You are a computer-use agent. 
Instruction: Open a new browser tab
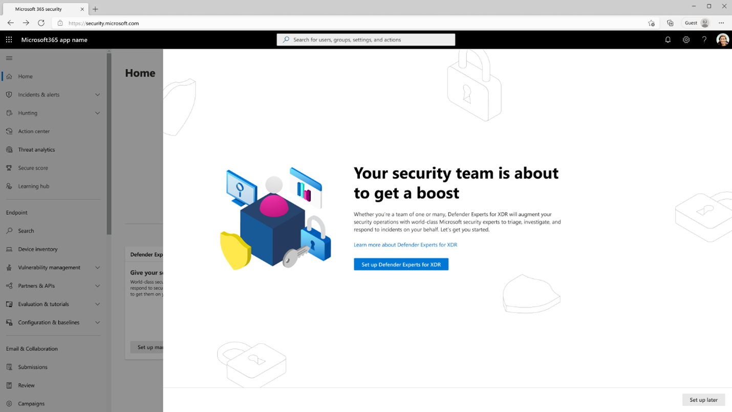pos(95,9)
